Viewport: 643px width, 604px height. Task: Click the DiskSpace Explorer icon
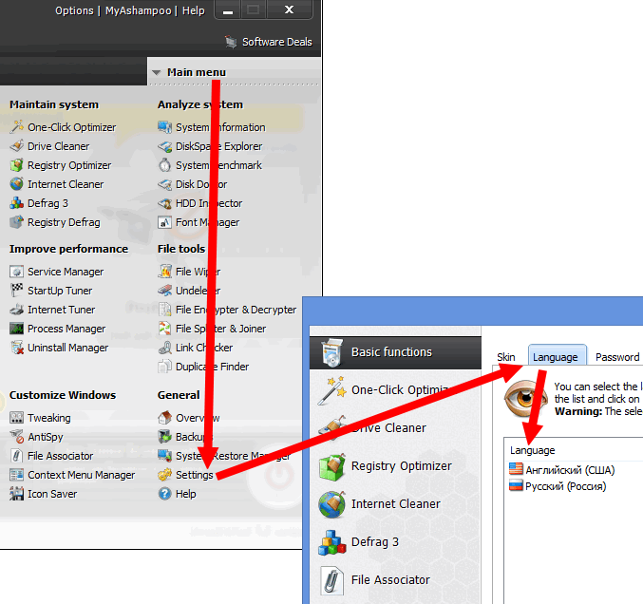pyautogui.click(x=165, y=146)
